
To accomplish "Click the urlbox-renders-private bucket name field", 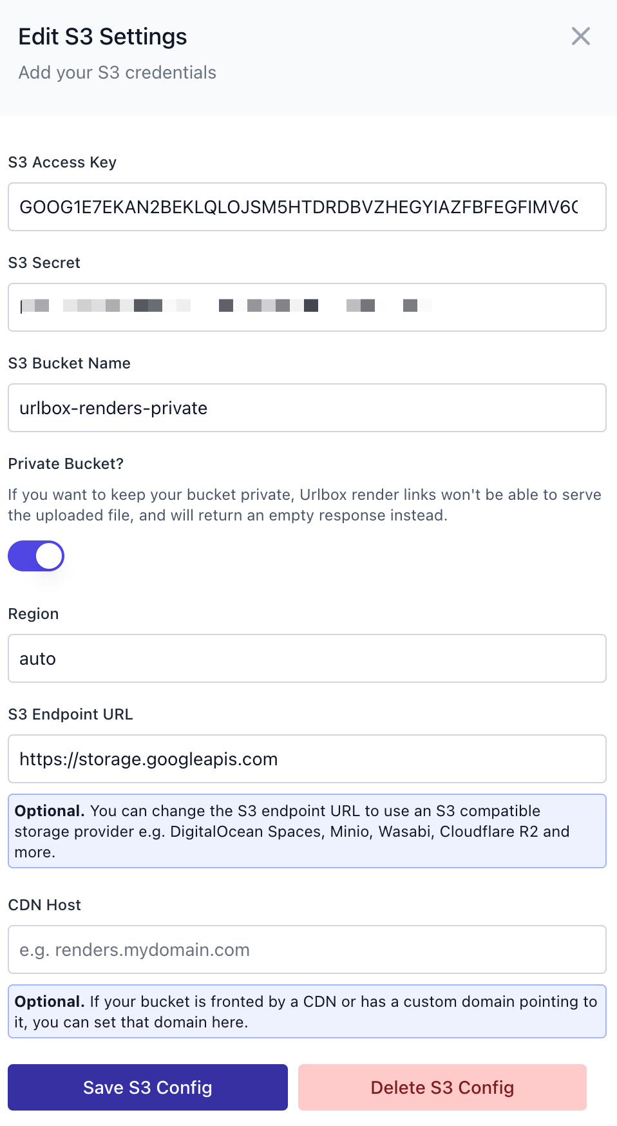I will pos(307,408).
